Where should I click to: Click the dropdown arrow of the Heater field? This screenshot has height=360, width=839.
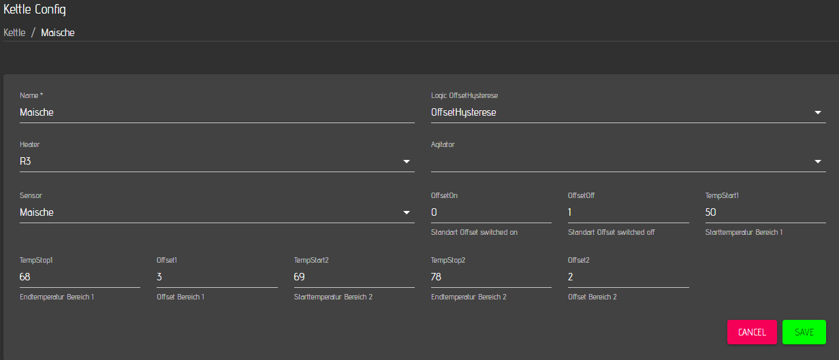click(407, 162)
